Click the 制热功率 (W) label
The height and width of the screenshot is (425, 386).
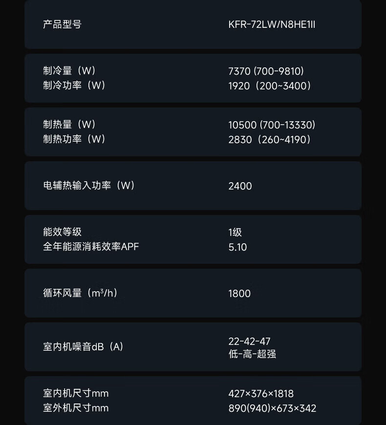74,139
